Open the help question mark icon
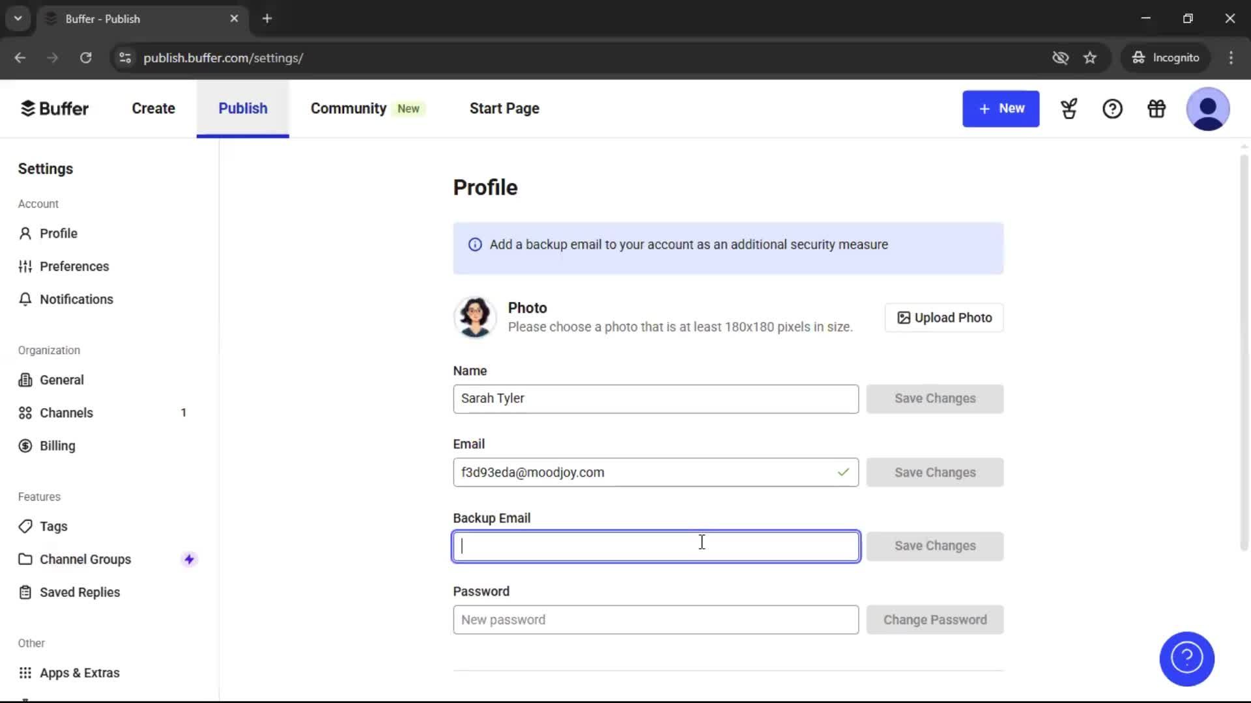The width and height of the screenshot is (1251, 703). click(1112, 109)
